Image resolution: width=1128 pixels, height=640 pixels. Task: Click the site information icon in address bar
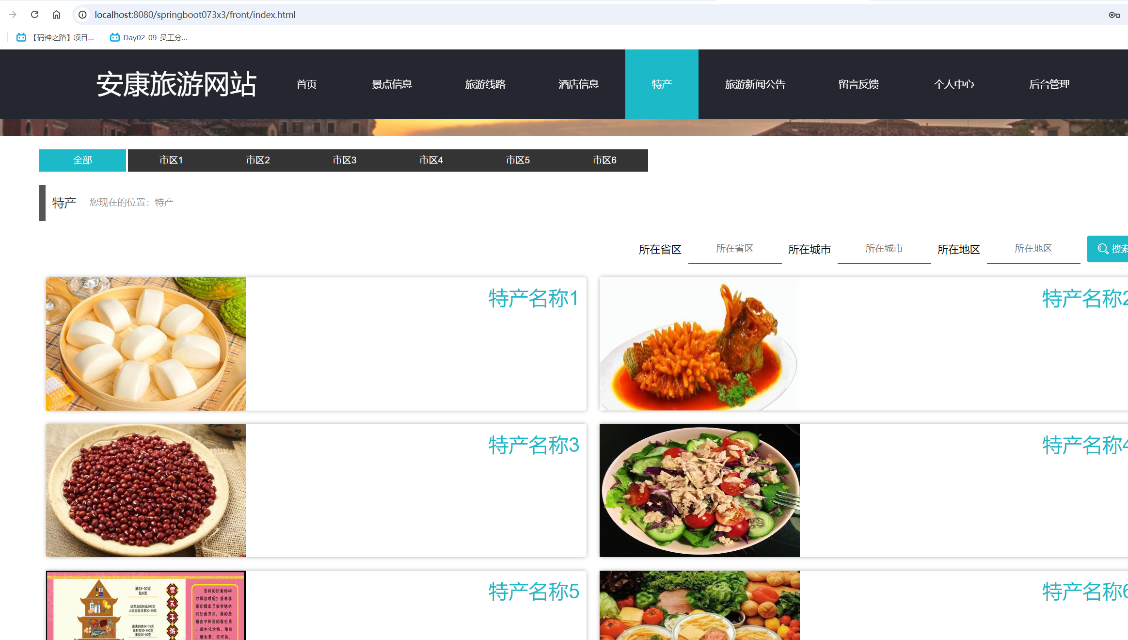(83, 15)
